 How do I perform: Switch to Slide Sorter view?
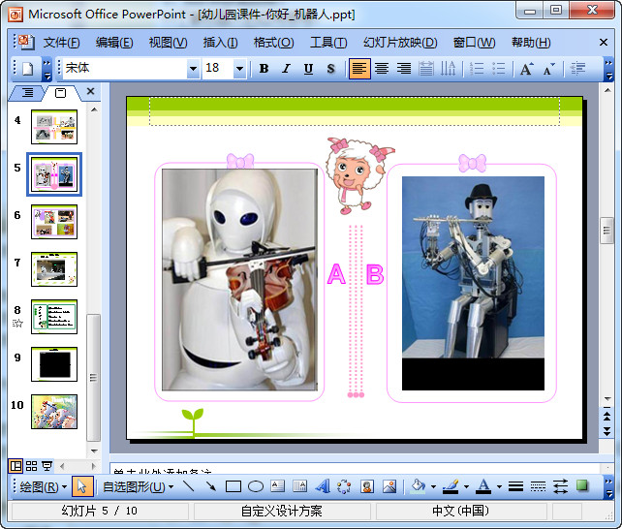click(x=31, y=466)
